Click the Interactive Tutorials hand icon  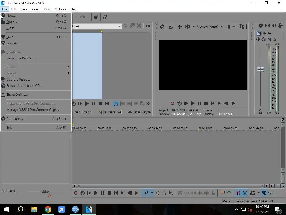click(96, 17)
